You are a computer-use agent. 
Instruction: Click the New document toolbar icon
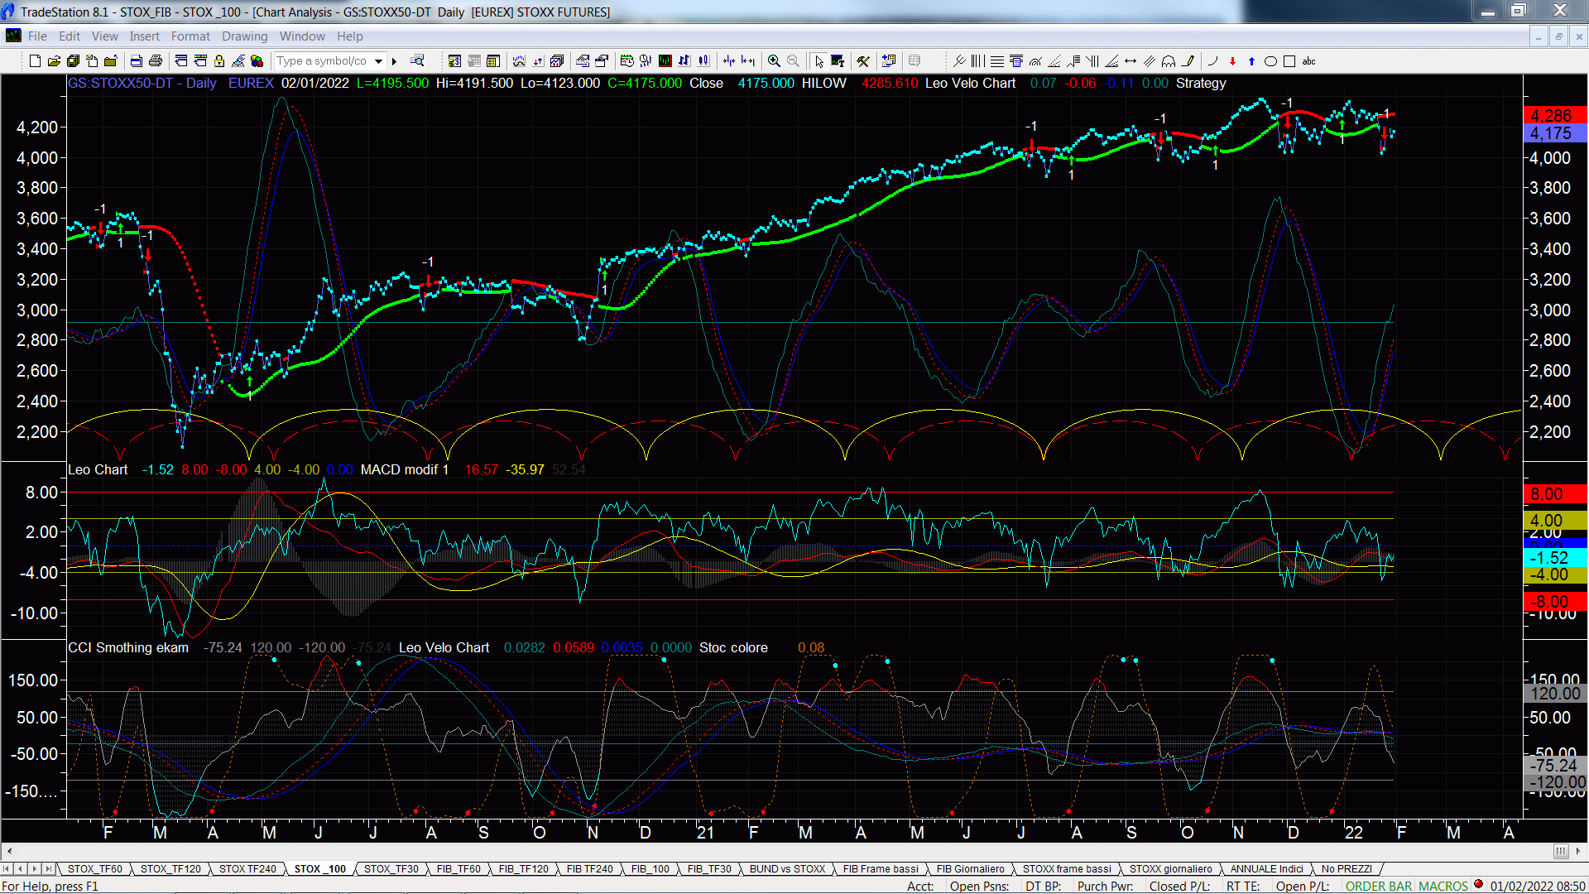(35, 61)
